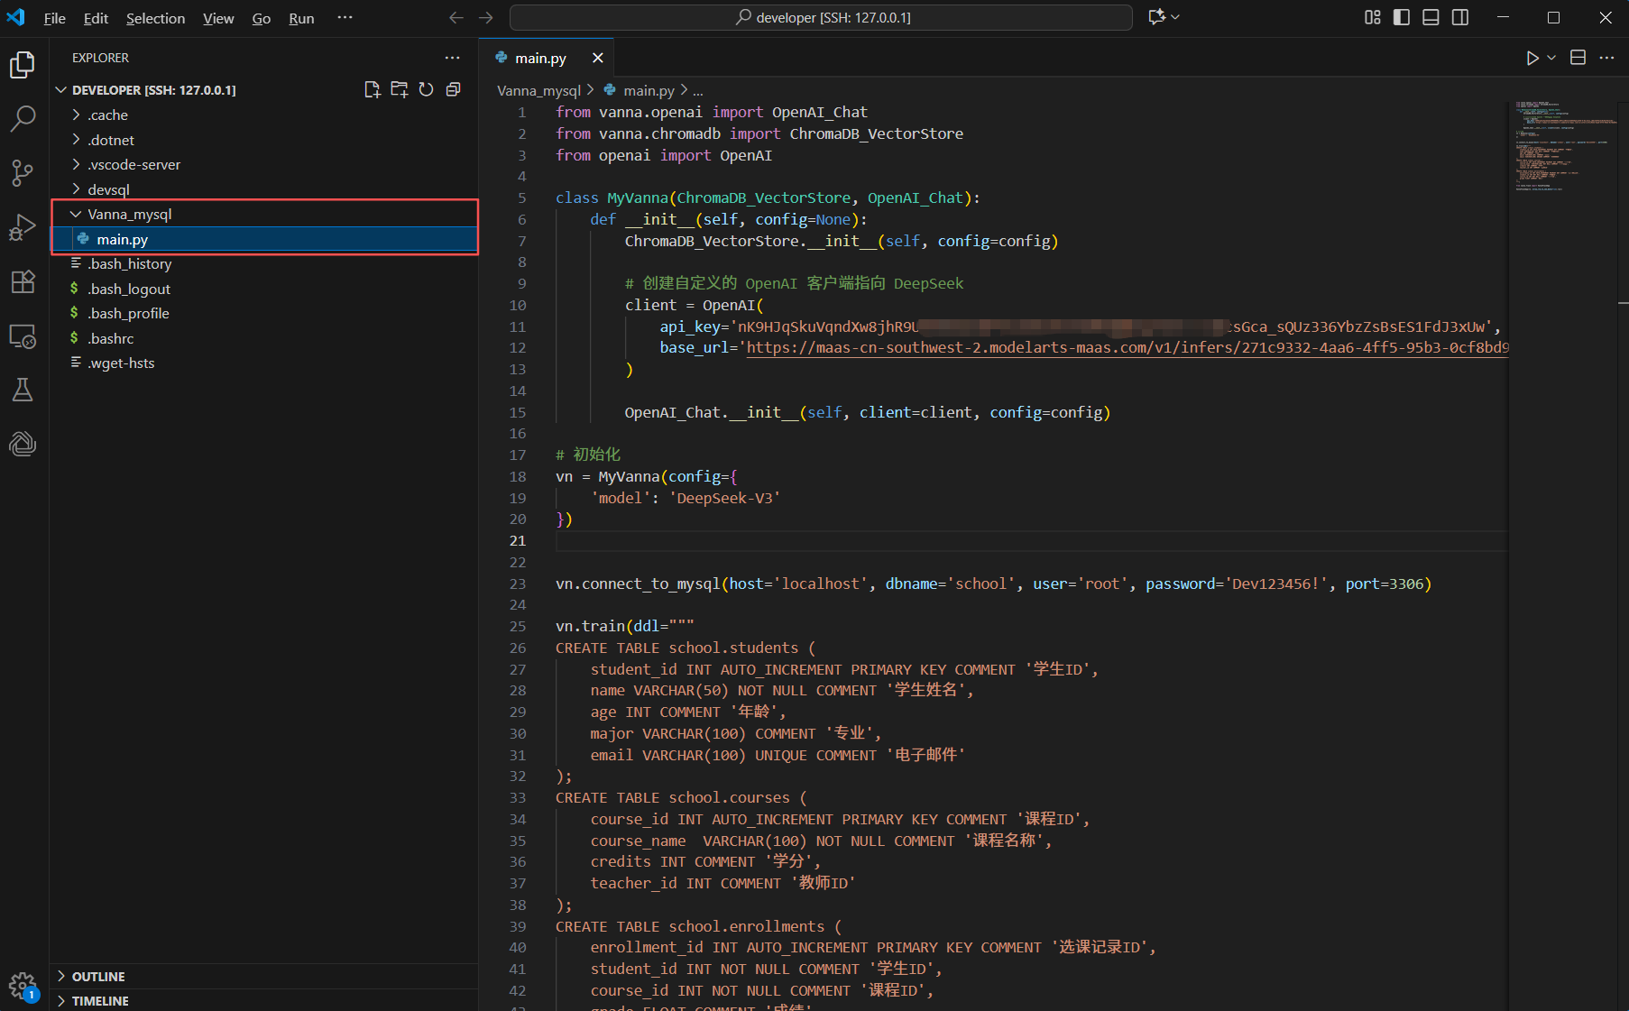
Task: Open the Run and Debug view
Action: (23, 227)
